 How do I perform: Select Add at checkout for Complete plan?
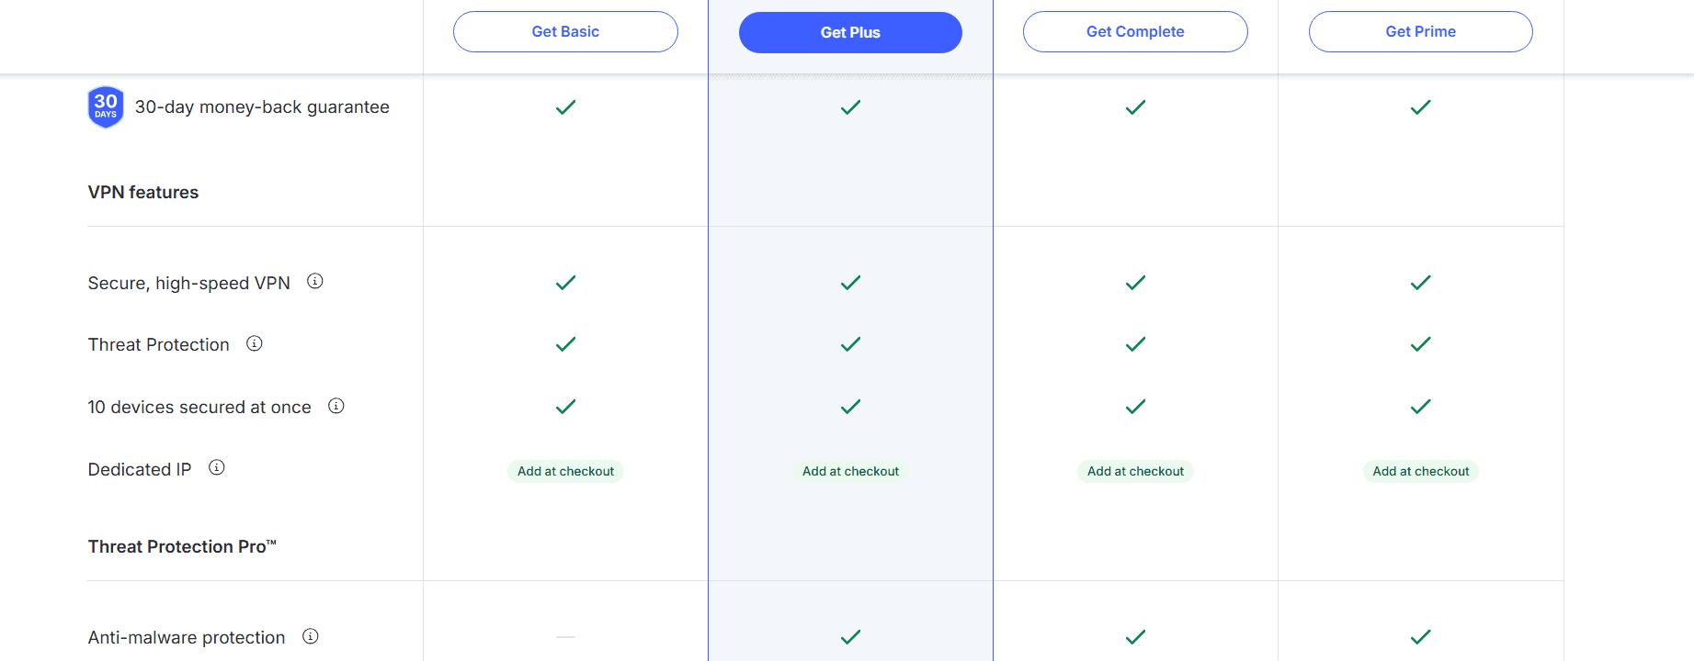pos(1135,471)
